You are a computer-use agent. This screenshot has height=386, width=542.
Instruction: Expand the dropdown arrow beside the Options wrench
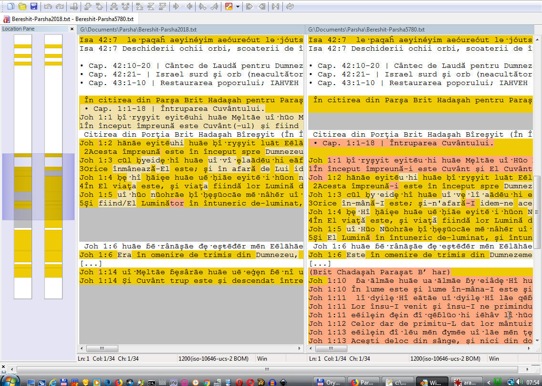237,6
